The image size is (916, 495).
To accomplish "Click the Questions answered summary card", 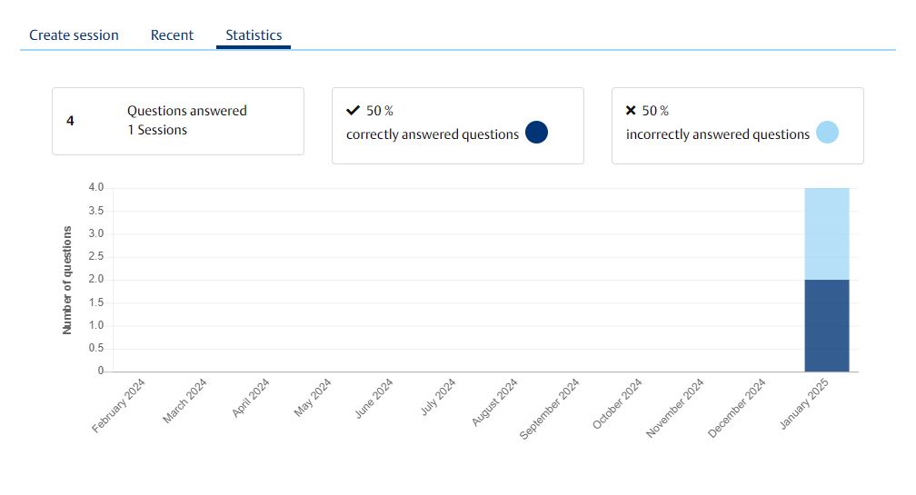I will [x=178, y=121].
